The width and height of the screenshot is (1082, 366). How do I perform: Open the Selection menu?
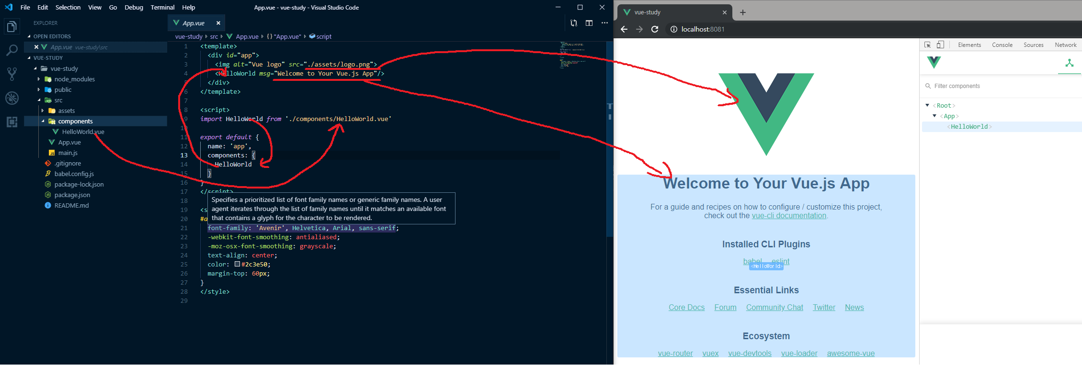68,7
